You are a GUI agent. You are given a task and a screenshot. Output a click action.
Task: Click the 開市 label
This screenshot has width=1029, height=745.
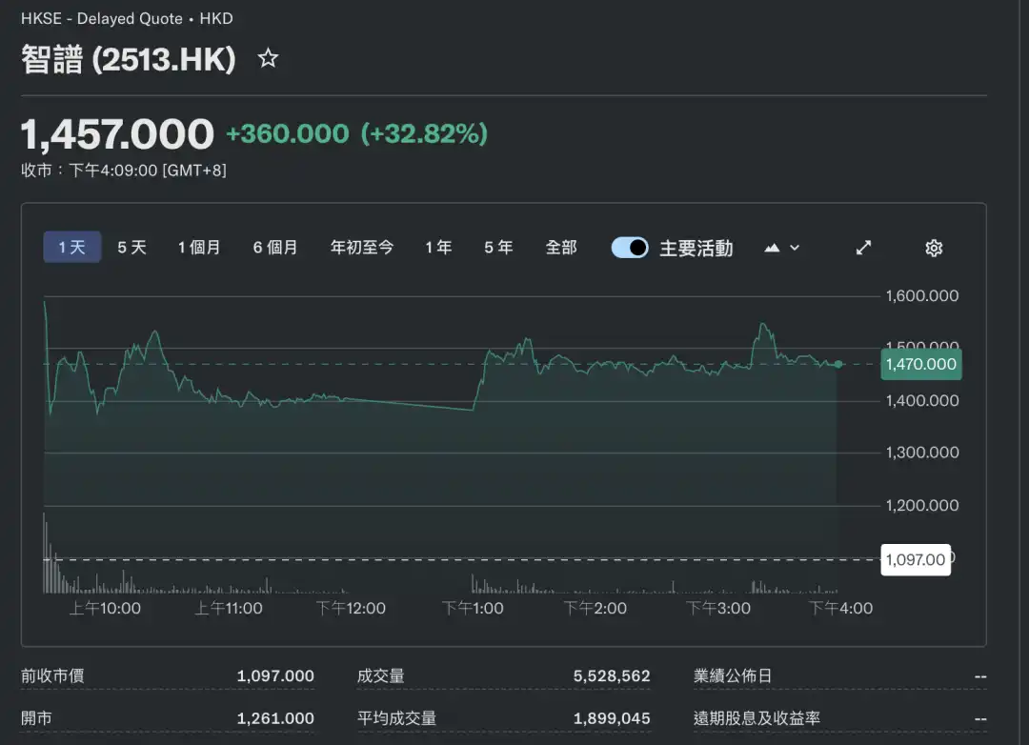pyautogui.click(x=36, y=718)
